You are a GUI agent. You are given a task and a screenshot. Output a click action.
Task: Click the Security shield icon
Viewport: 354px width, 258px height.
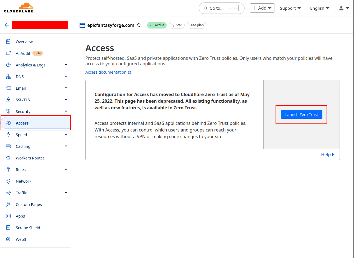pyautogui.click(x=8, y=111)
